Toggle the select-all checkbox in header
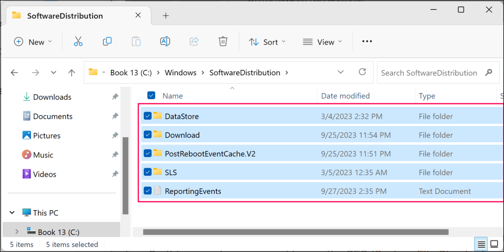Image resolution: width=504 pixels, height=252 pixels. click(x=151, y=95)
